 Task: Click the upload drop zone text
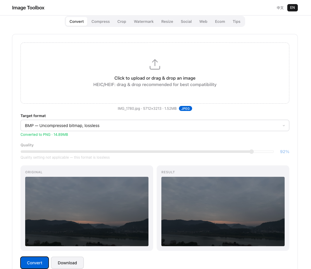pos(155,78)
